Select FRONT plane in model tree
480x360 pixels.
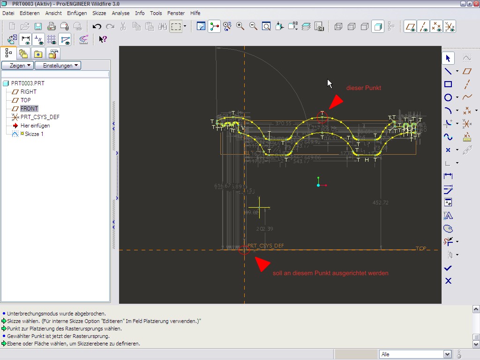(29, 109)
